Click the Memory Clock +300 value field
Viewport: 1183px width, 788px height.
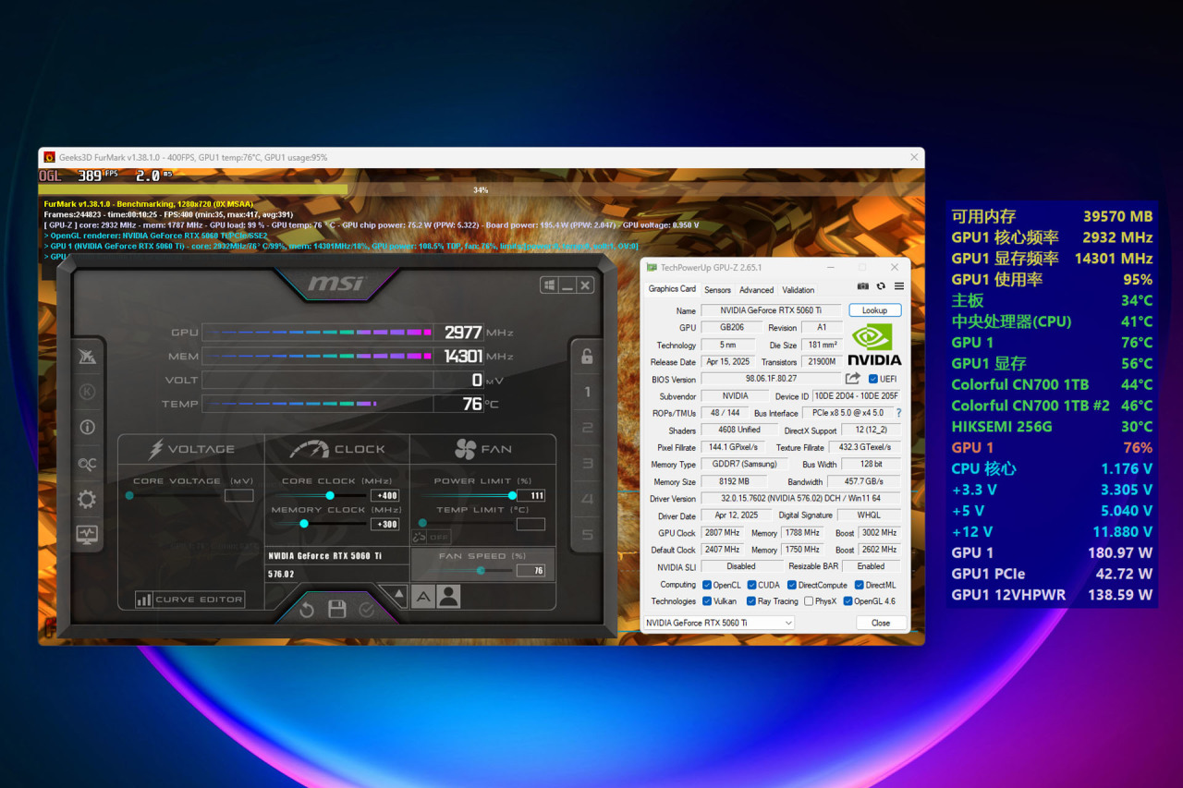pyautogui.click(x=384, y=525)
